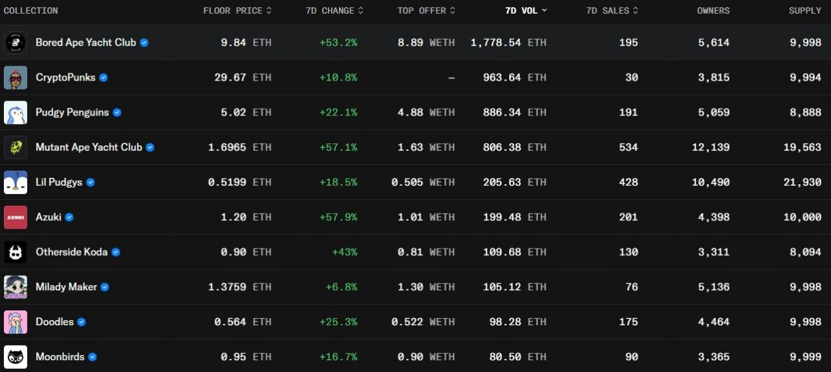Click the Lil Pudgys collection name
The height and width of the screenshot is (372, 831).
tap(59, 182)
